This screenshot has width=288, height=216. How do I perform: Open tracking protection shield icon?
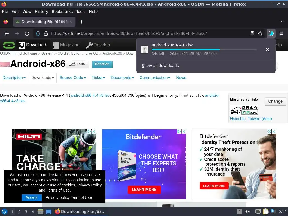[38, 34]
